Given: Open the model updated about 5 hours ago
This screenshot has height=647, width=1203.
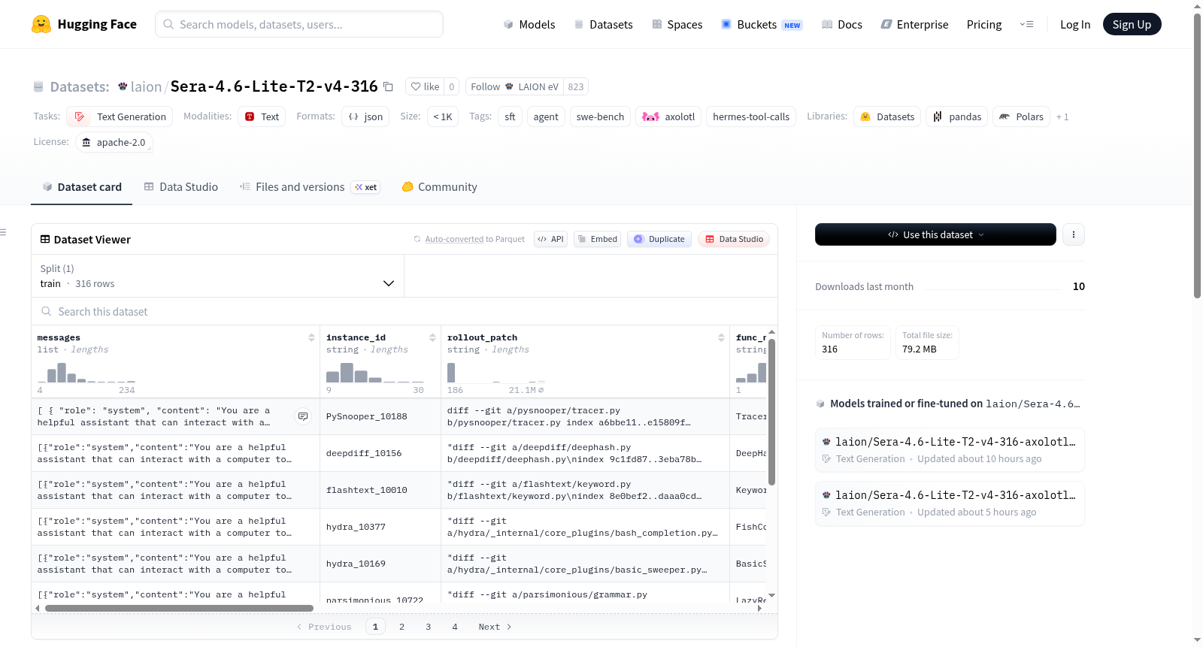Looking at the screenshot, I should pyautogui.click(x=950, y=503).
